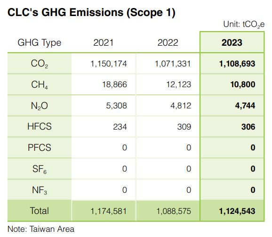Viewport: 272px width, 237px height.
Task: Click the PFCS 2022 zero value
Action: click(189, 147)
